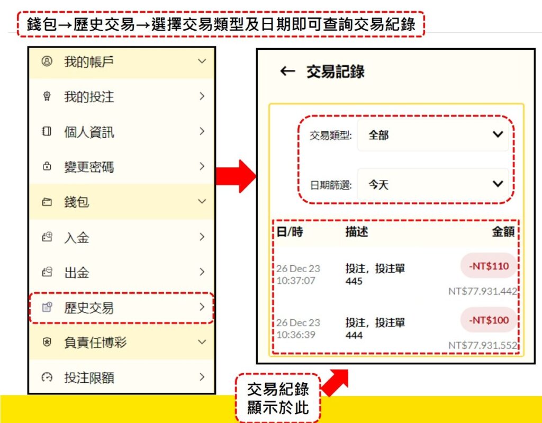Click the 我的帳戶 user profile icon
The height and width of the screenshot is (423, 542).
tap(47, 61)
